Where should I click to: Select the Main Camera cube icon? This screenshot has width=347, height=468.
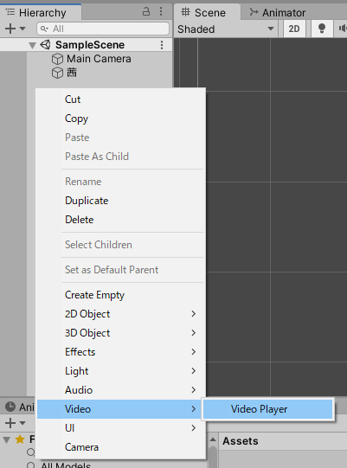[57, 59]
